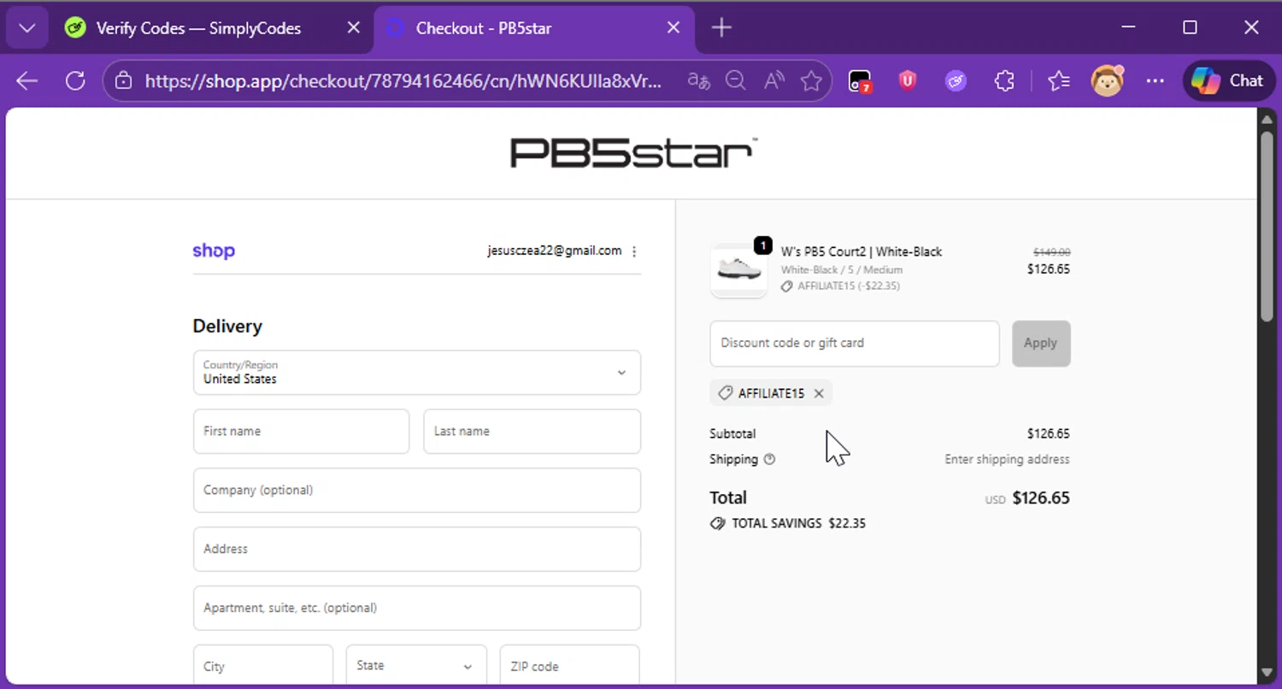View site information padlock icon

click(x=124, y=81)
